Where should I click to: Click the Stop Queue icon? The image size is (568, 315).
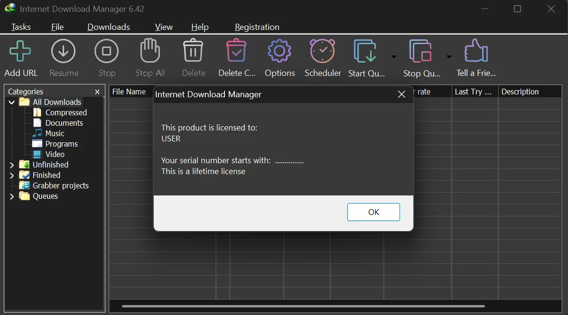420,51
